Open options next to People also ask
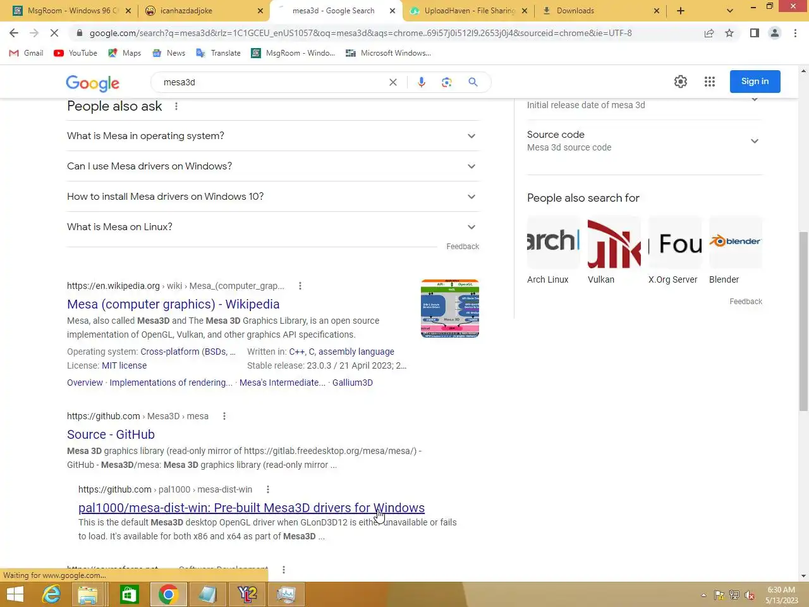 click(x=176, y=106)
